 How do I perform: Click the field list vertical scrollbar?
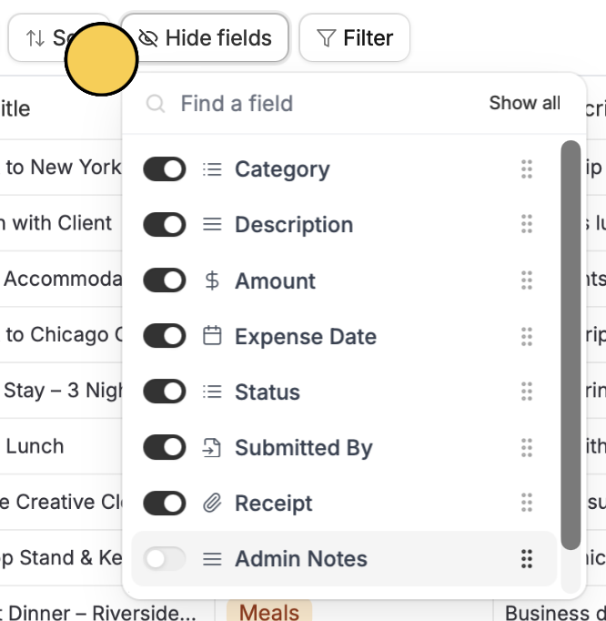click(x=571, y=345)
